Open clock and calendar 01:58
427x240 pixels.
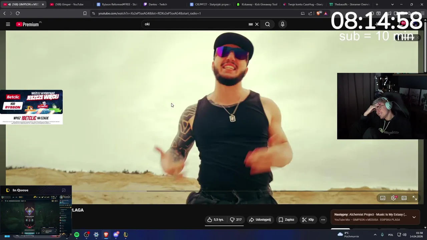(416, 235)
